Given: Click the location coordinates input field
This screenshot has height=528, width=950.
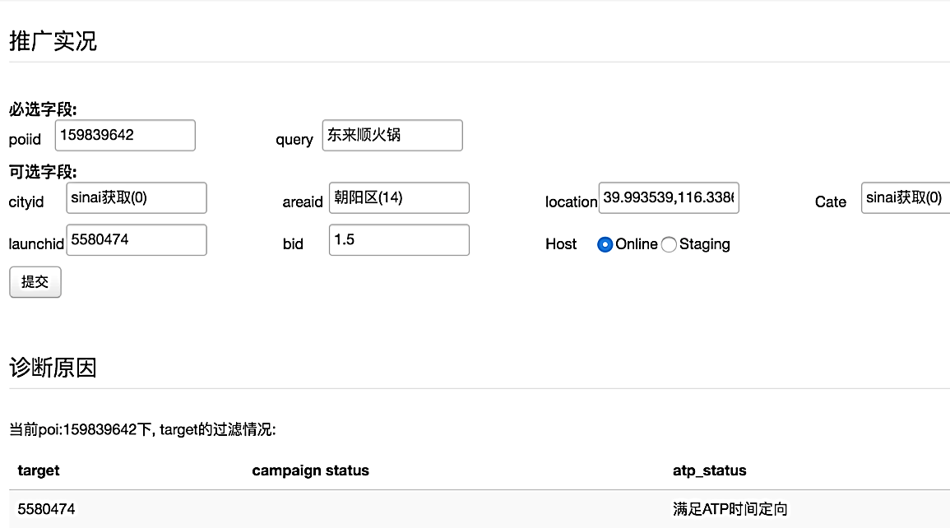Looking at the screenshot, I should click(669, 198).
